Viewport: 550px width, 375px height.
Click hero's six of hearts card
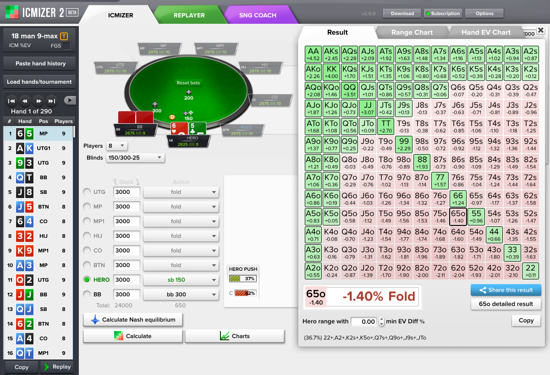pyautogui.click(x=179, y=129)
